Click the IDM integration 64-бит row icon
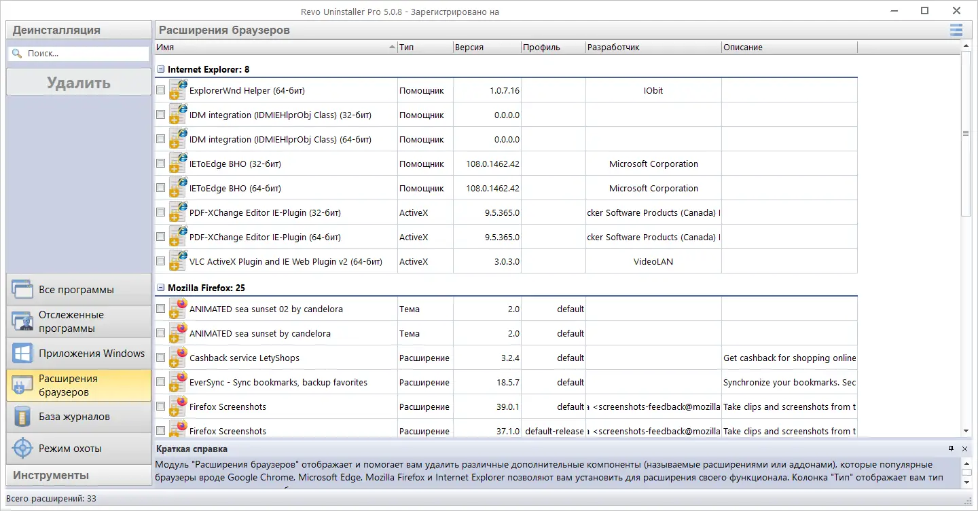This screenshot has width=978, height=511. click(x=178, y=139)
